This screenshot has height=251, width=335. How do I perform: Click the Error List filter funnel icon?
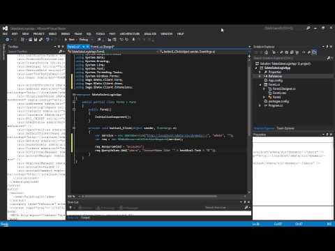click(x=70, y=208)
